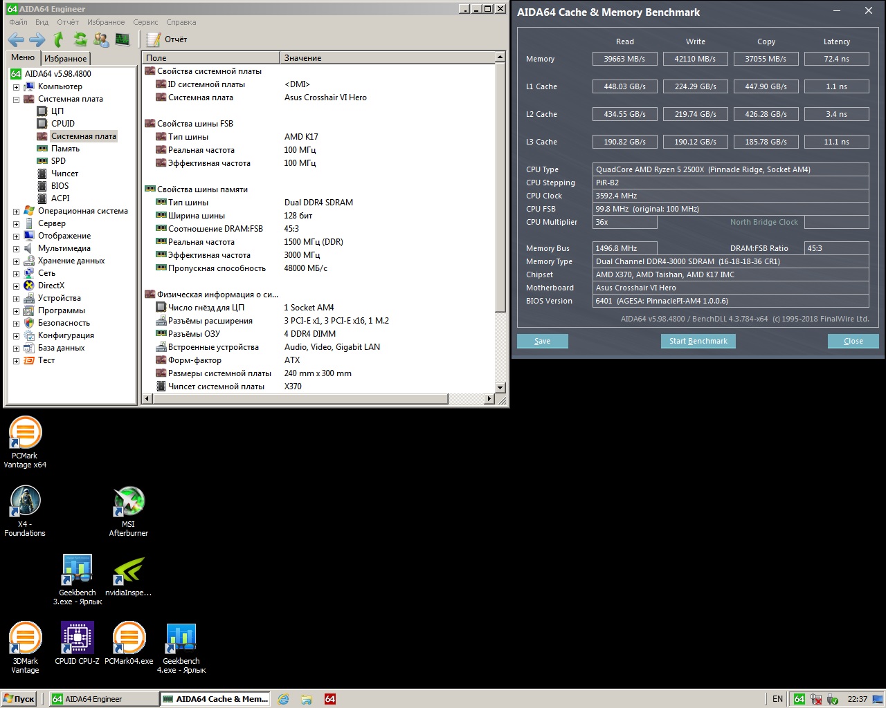The width and height of the screenshot is (886, 708).
Task: Open nvidiaInspector desktop shortcut
Action: click(x=128, y=575)
